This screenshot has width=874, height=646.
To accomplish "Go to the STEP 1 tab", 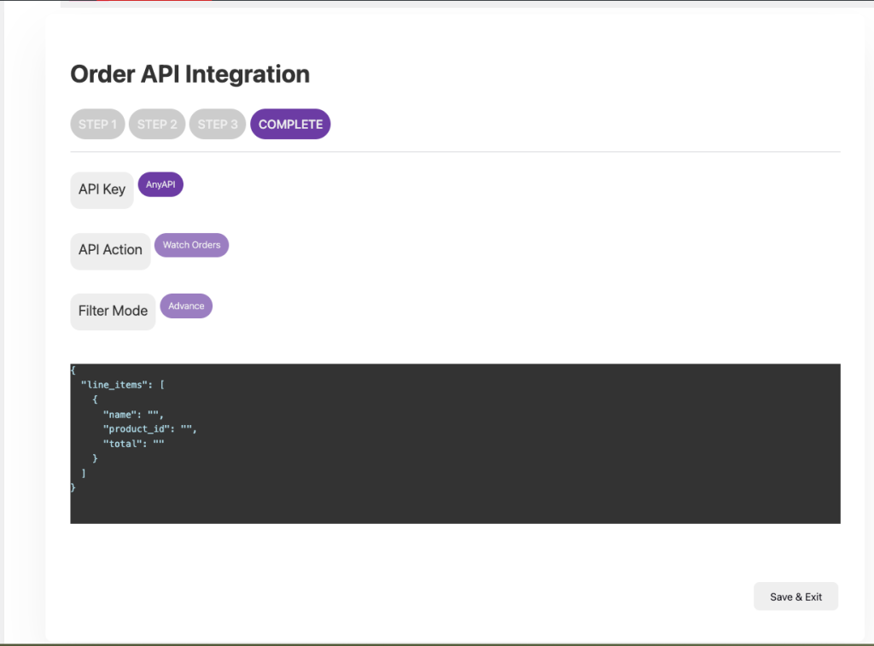I will point(97,125).
